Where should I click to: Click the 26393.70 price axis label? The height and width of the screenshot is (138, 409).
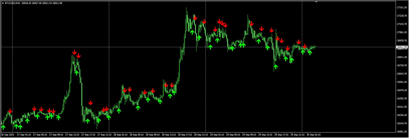402,99
